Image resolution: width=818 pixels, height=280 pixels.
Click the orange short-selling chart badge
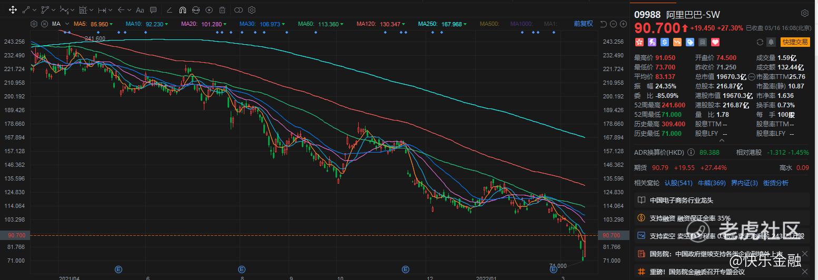(677, 42)
